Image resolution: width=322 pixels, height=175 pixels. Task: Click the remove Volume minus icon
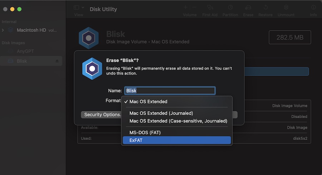coord(194,8)
